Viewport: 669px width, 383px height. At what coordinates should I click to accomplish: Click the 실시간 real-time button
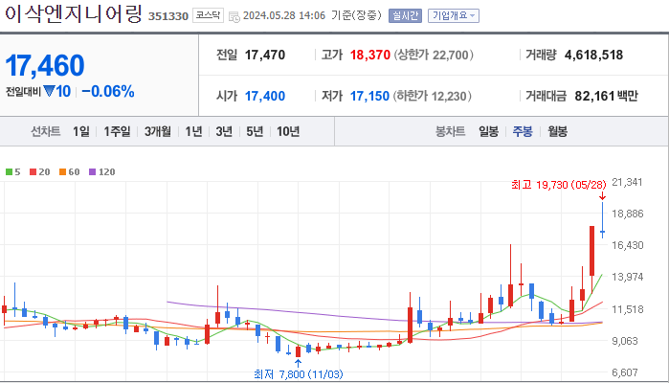pos(405,15)
